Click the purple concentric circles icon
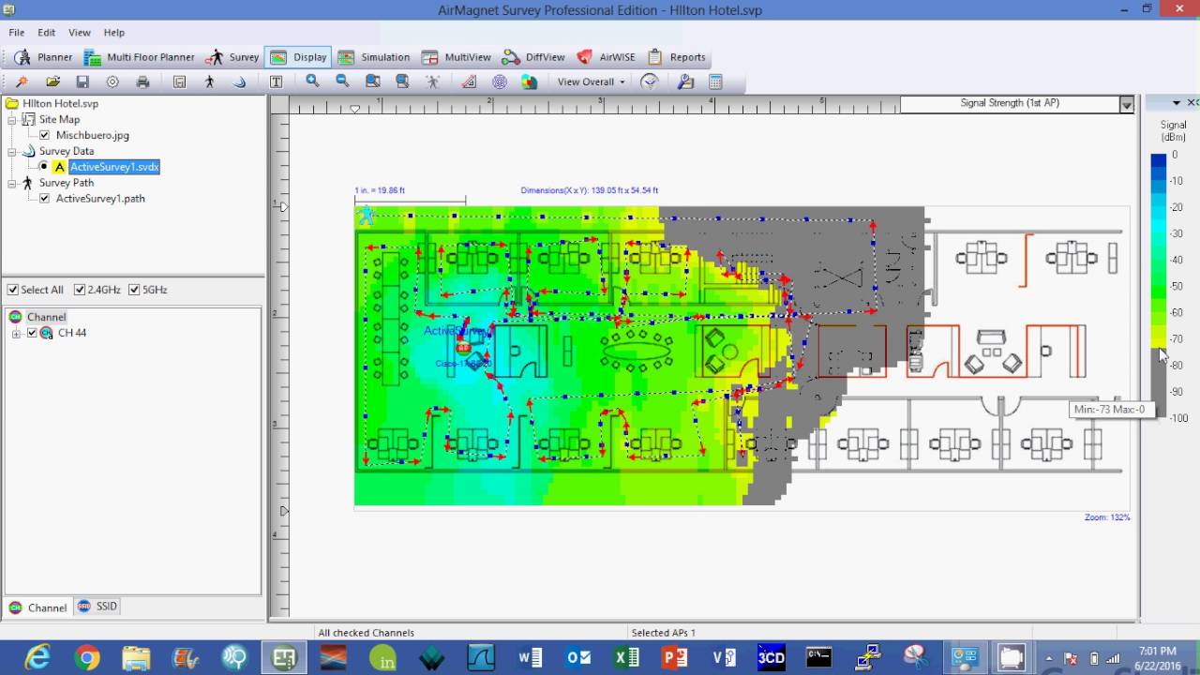1200x675 pixels. pyautogui.click(x=500, y=82)
